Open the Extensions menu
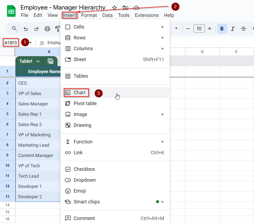Image resolution: width=254 pixels, height=223 pixels. click(147, 15)
